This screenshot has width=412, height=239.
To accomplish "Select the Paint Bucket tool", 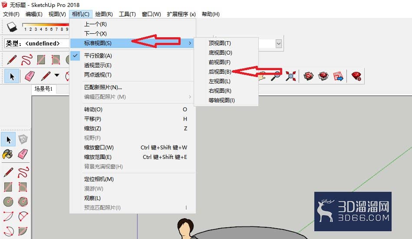I will click(8, 154).
